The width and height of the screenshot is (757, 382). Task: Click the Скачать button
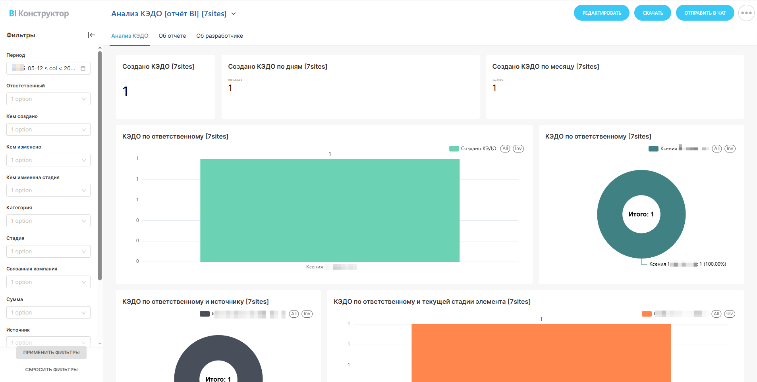coord(653,13)
